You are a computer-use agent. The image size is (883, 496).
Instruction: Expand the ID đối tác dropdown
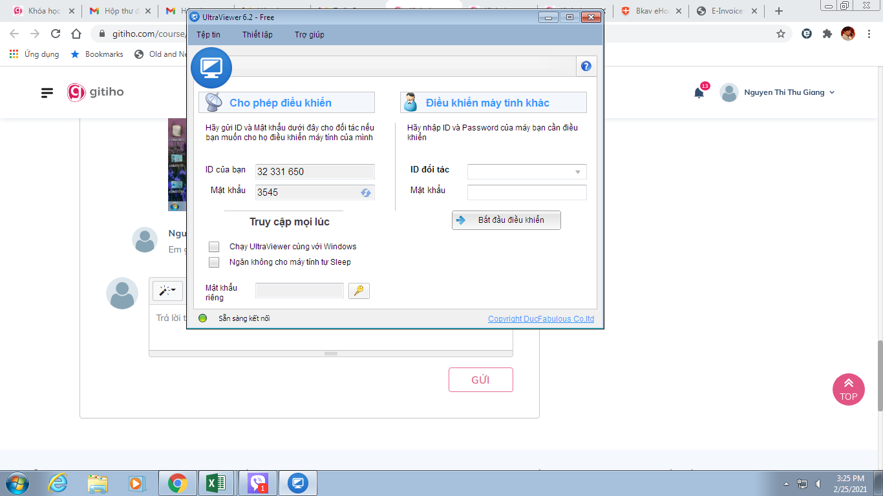pyautogui.click(x=577, y=172)
